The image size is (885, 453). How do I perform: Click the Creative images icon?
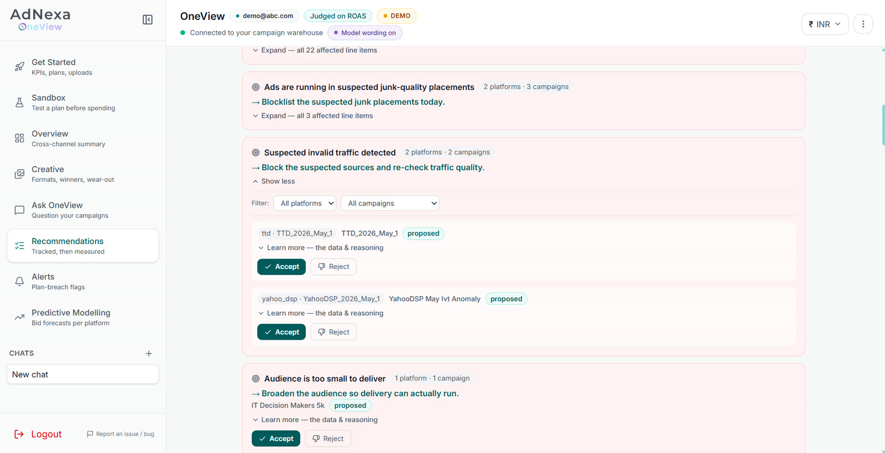(x=19, y=174)
